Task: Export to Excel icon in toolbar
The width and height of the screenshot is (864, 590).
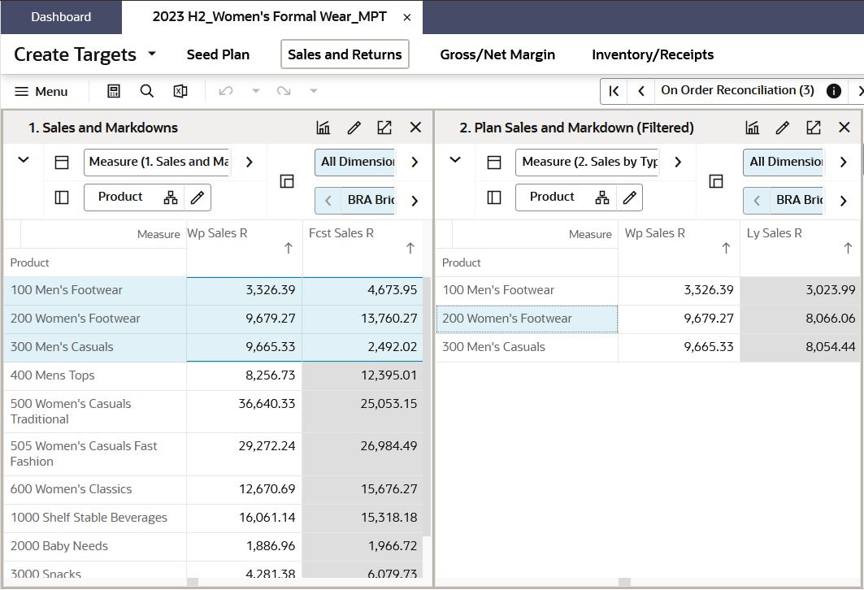Action: (x=180, y=91)
